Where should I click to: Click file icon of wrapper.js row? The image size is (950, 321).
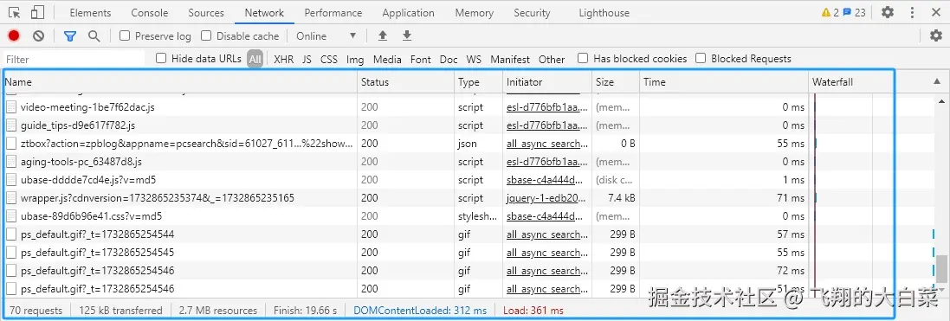[x=11, y=198]
